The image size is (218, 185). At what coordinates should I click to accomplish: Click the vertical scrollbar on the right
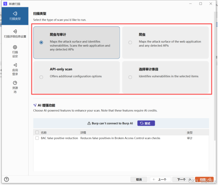click(215, 76)
